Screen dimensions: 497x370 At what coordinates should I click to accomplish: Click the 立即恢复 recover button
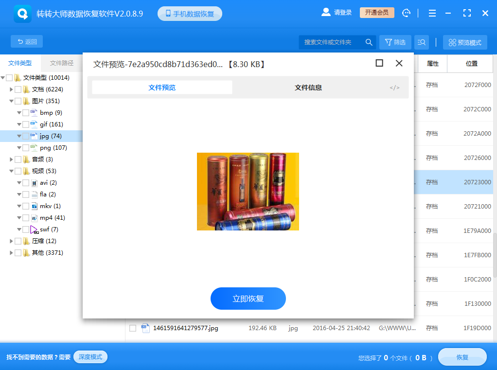(248, 299)
